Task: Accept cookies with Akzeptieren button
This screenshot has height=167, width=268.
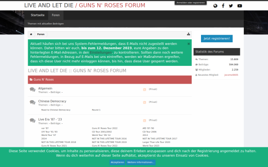Action: click(117, 162)
